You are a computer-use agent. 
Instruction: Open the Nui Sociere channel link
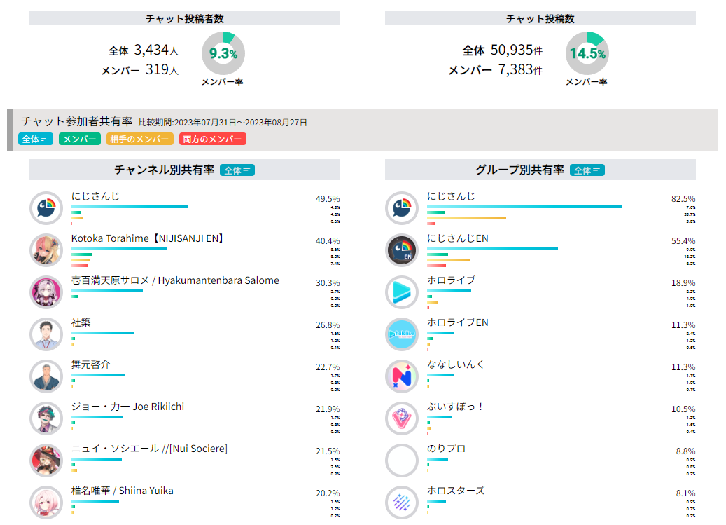coord(149,449)
